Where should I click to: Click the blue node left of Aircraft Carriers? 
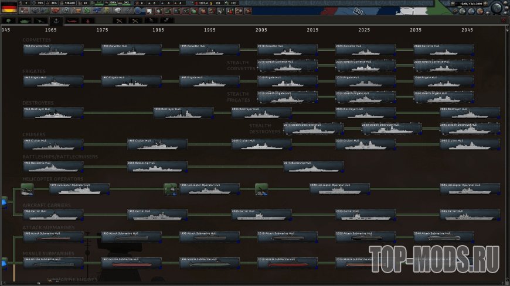[x=4, y=202]
